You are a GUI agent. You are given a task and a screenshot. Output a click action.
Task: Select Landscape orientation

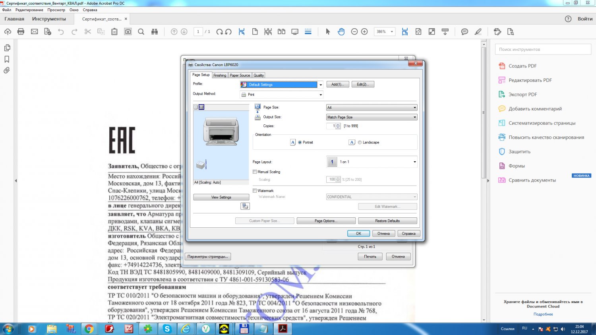(x=360, y=142)
